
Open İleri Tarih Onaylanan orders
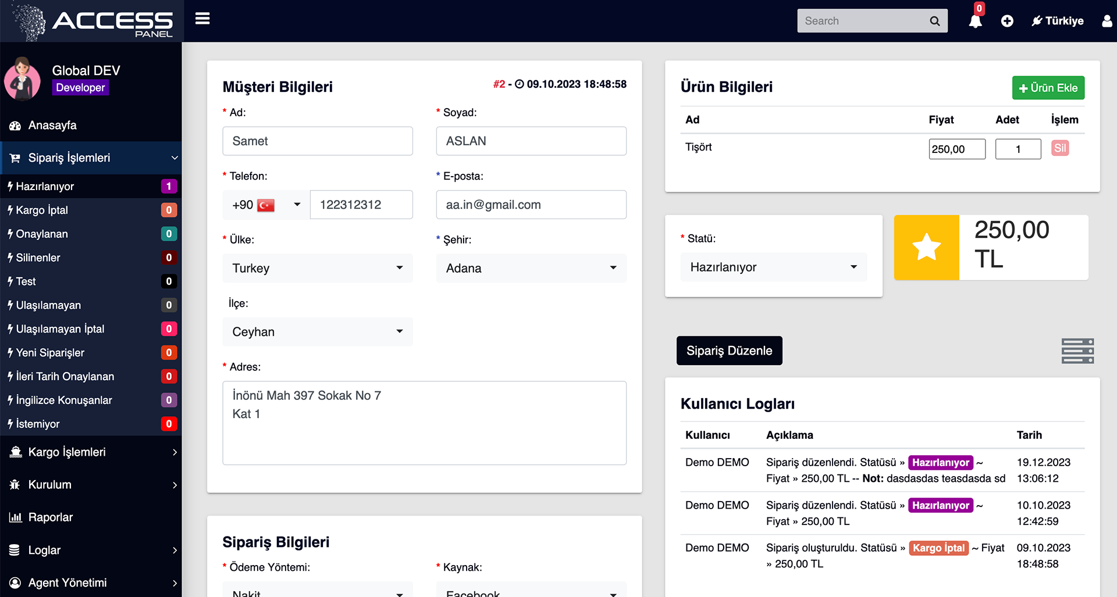tap(91, 377)
